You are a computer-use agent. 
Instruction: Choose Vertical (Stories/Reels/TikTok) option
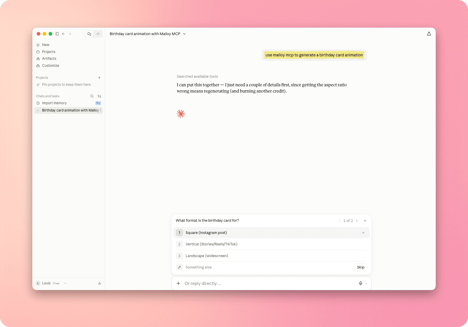271,244
